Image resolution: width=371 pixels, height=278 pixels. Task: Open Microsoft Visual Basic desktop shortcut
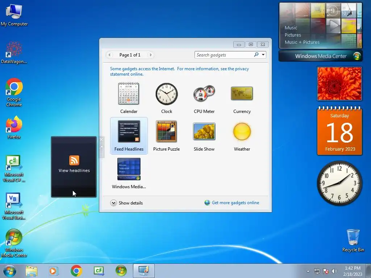[14, 206]
